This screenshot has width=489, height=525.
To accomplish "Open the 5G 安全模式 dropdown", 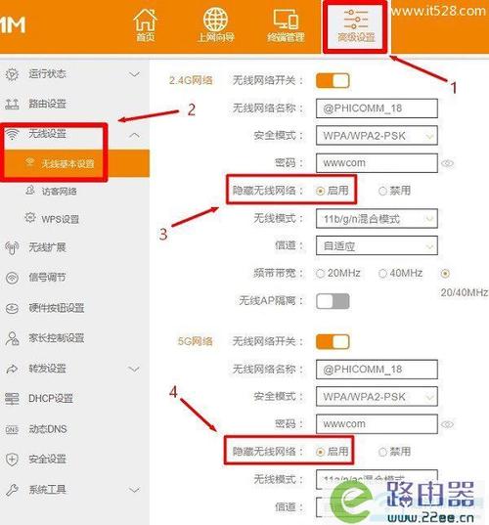I will (x=377, y=396).
